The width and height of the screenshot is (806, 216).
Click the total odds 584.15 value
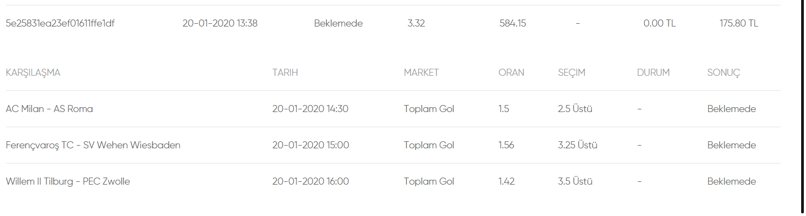click(513, 23)
